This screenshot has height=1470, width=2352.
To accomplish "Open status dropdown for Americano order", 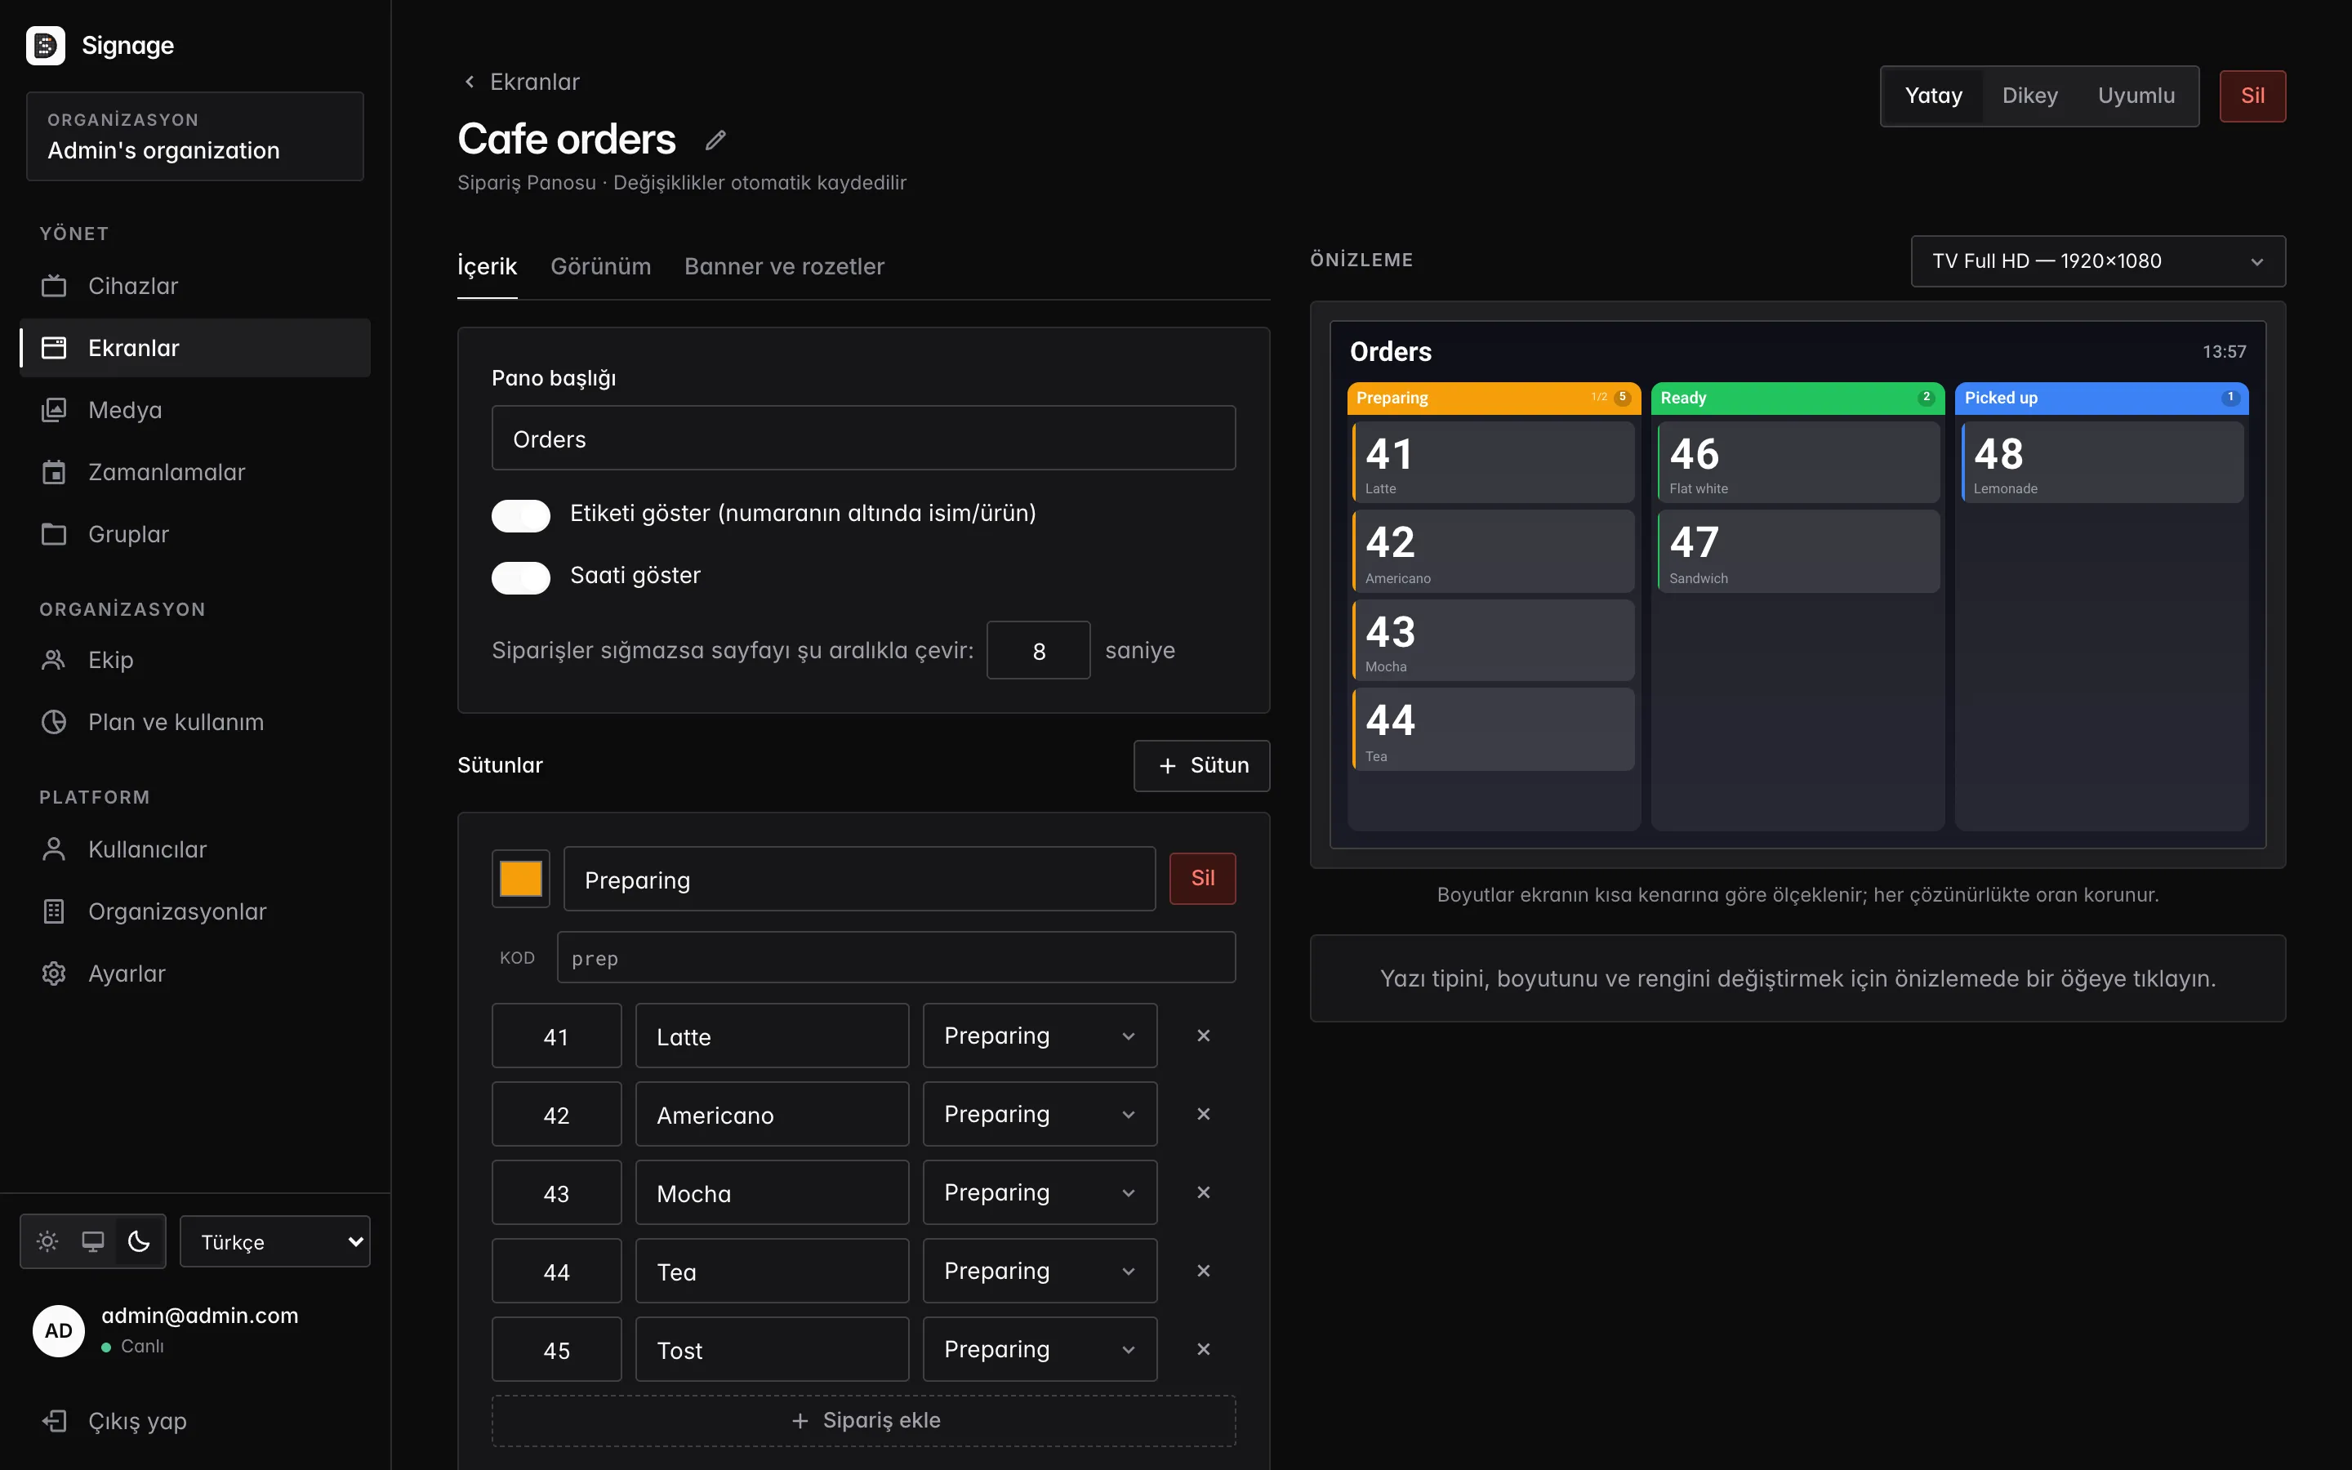I will tap(1039, 1113).
